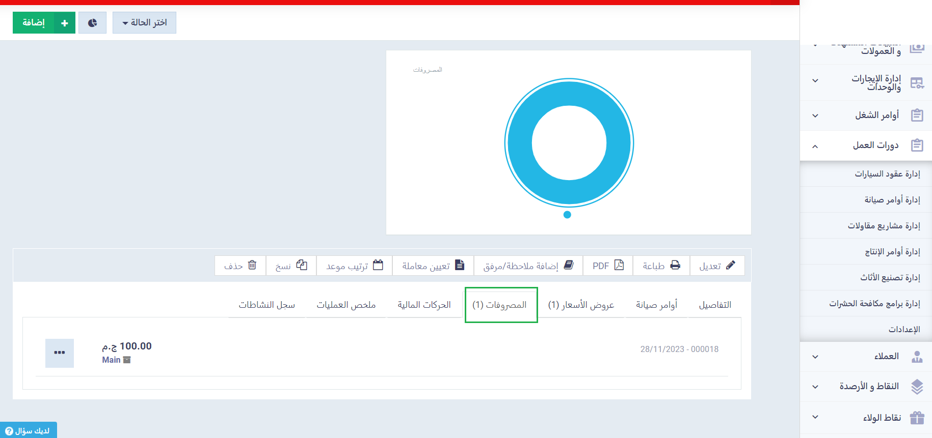Open the three-dots menu for expense row
This screenshot has width=932, height=438.
click(x=60, y=353)
